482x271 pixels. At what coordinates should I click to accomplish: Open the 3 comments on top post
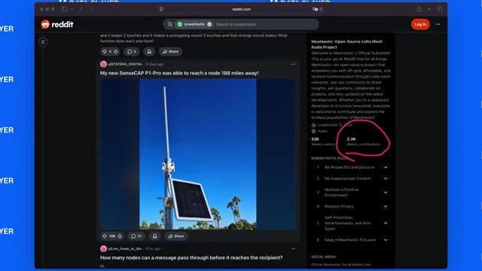[x=132, y=52]
